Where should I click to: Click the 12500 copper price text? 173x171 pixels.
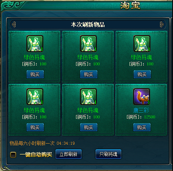150,117
